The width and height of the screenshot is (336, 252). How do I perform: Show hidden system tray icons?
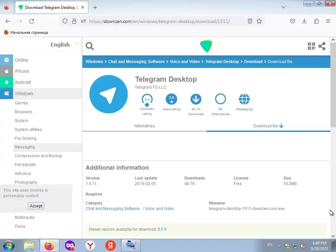(x=279, y=245)
